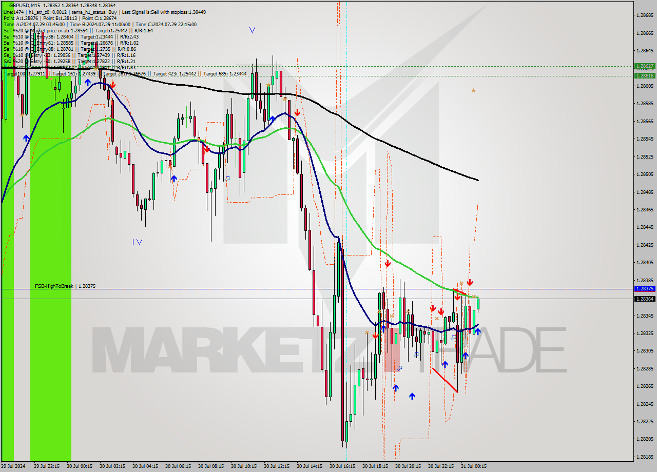Click blue up arrow under 30 Jul 06:15 dip
This screenshot has width=657, height=472.
tap(174, 179)
